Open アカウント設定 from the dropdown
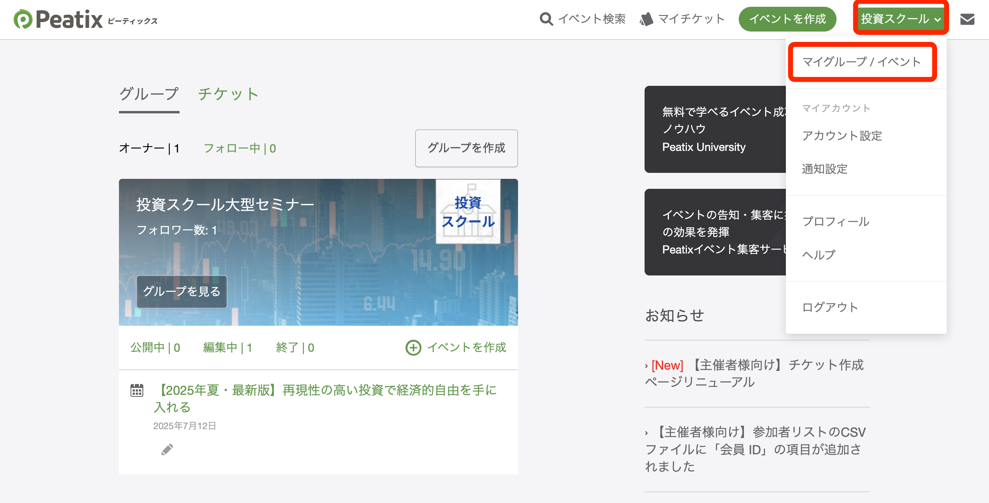 coord(842,136)
